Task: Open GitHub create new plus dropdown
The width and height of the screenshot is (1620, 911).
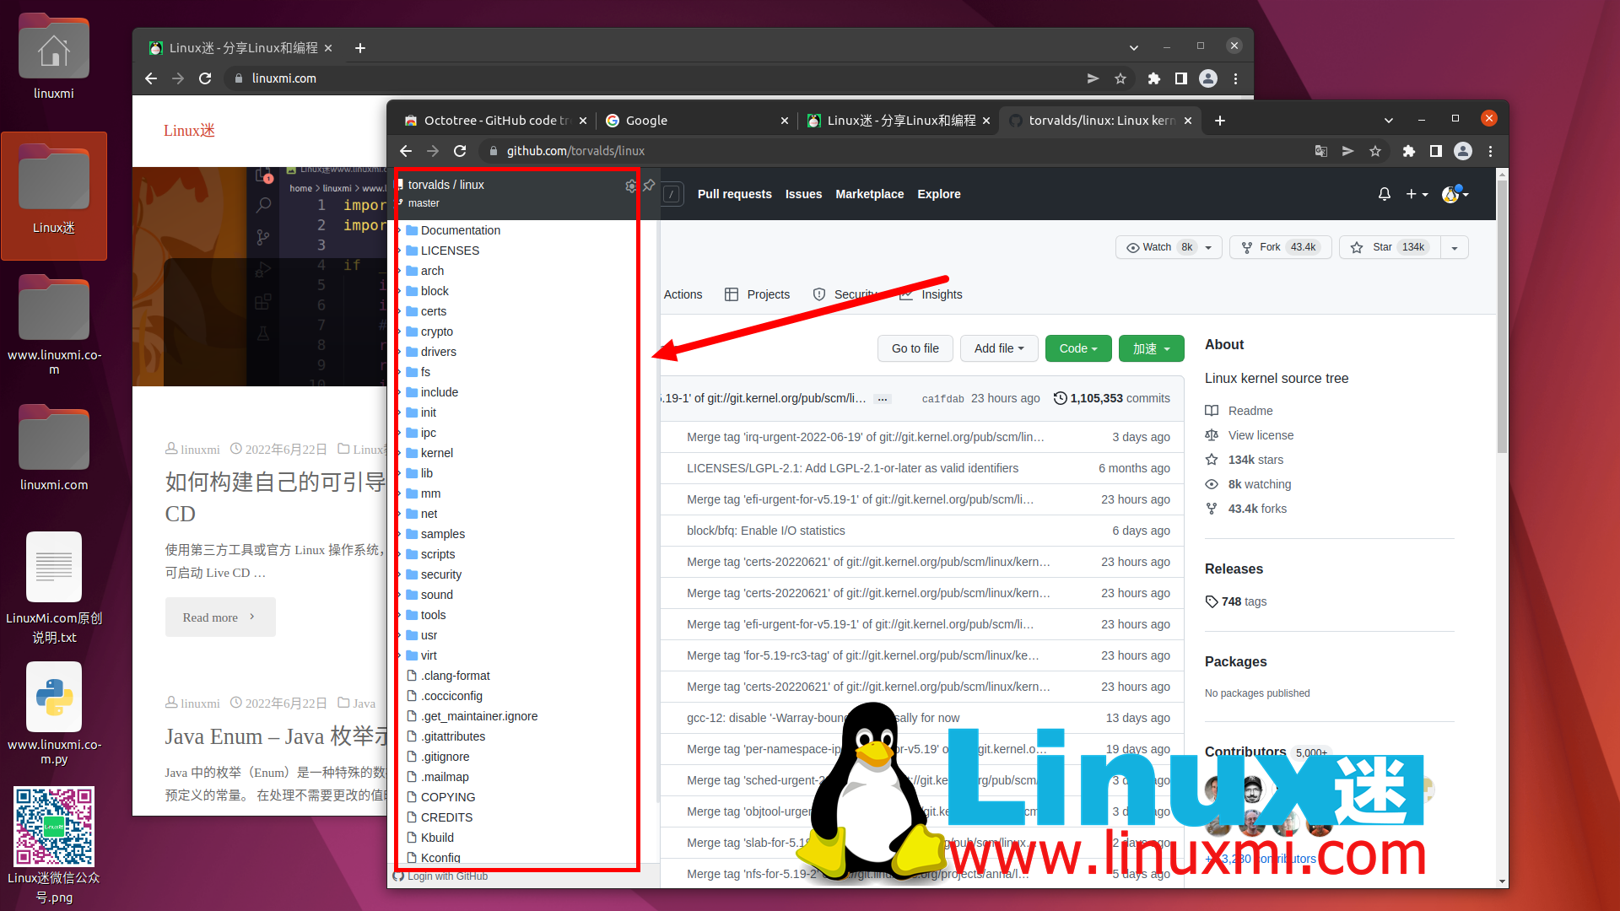Action: click(1417, 194)
